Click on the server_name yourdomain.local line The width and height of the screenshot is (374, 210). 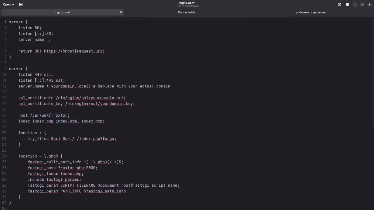pyautogui.click(x=94, y=86)
